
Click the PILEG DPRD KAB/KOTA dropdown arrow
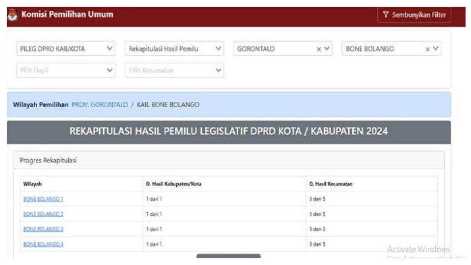coord(109,49)
